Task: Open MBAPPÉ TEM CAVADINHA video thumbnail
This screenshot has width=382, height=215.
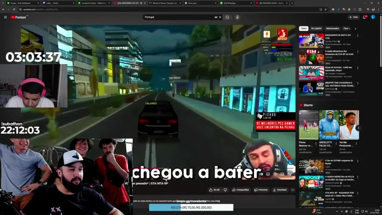Action: pos(312,89)
